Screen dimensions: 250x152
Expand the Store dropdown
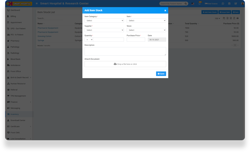click(146, 30)
